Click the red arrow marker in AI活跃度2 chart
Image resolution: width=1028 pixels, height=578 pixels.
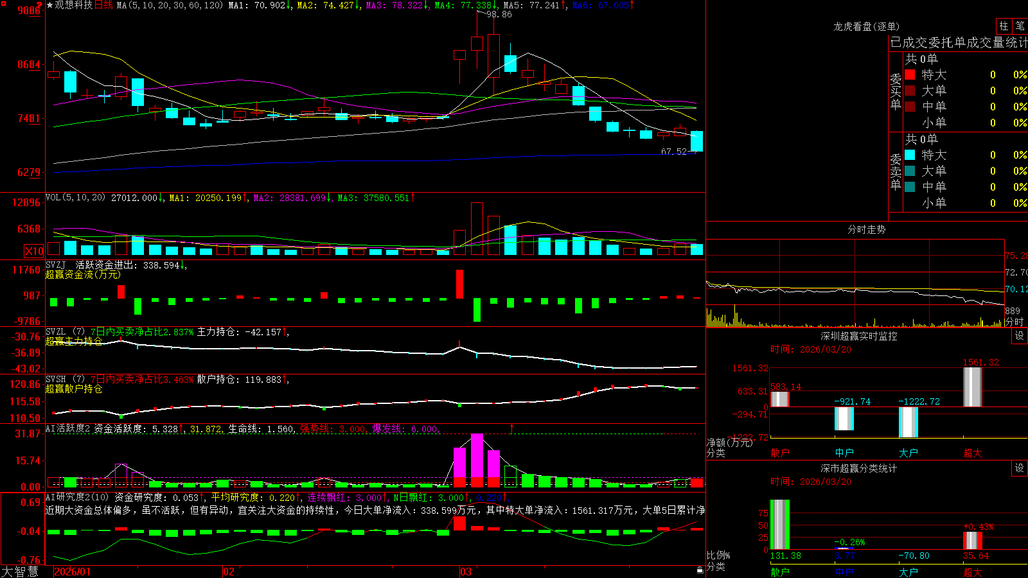(512, 428)
